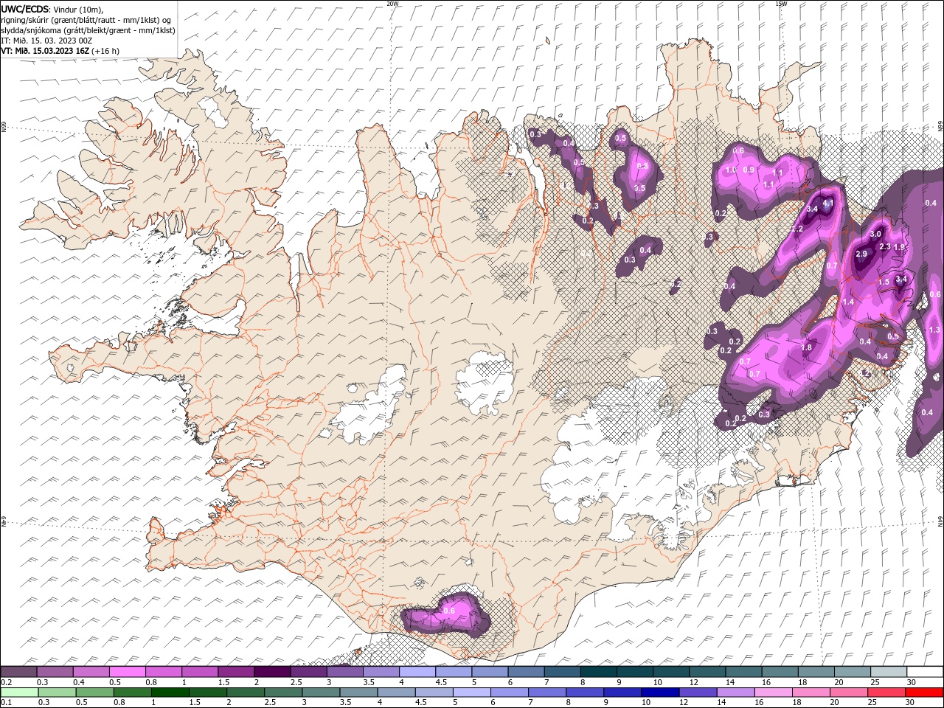944x708 pixels.
Task: Click the 0.6 value in the south-coast snow patch
Action: pos(449,611)
